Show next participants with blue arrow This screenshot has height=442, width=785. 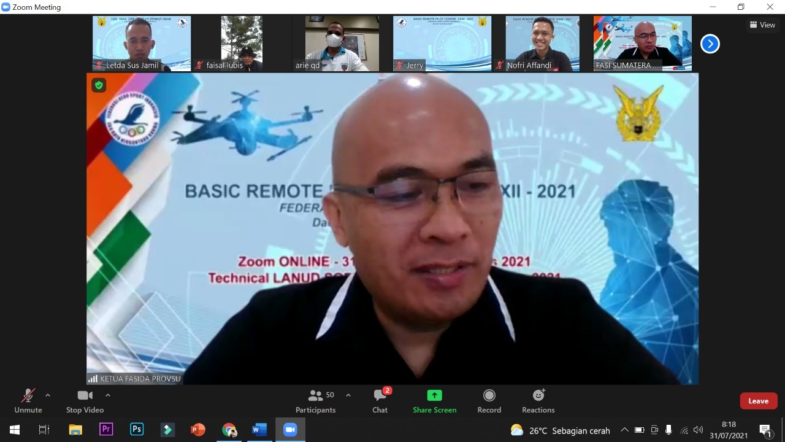710,44
